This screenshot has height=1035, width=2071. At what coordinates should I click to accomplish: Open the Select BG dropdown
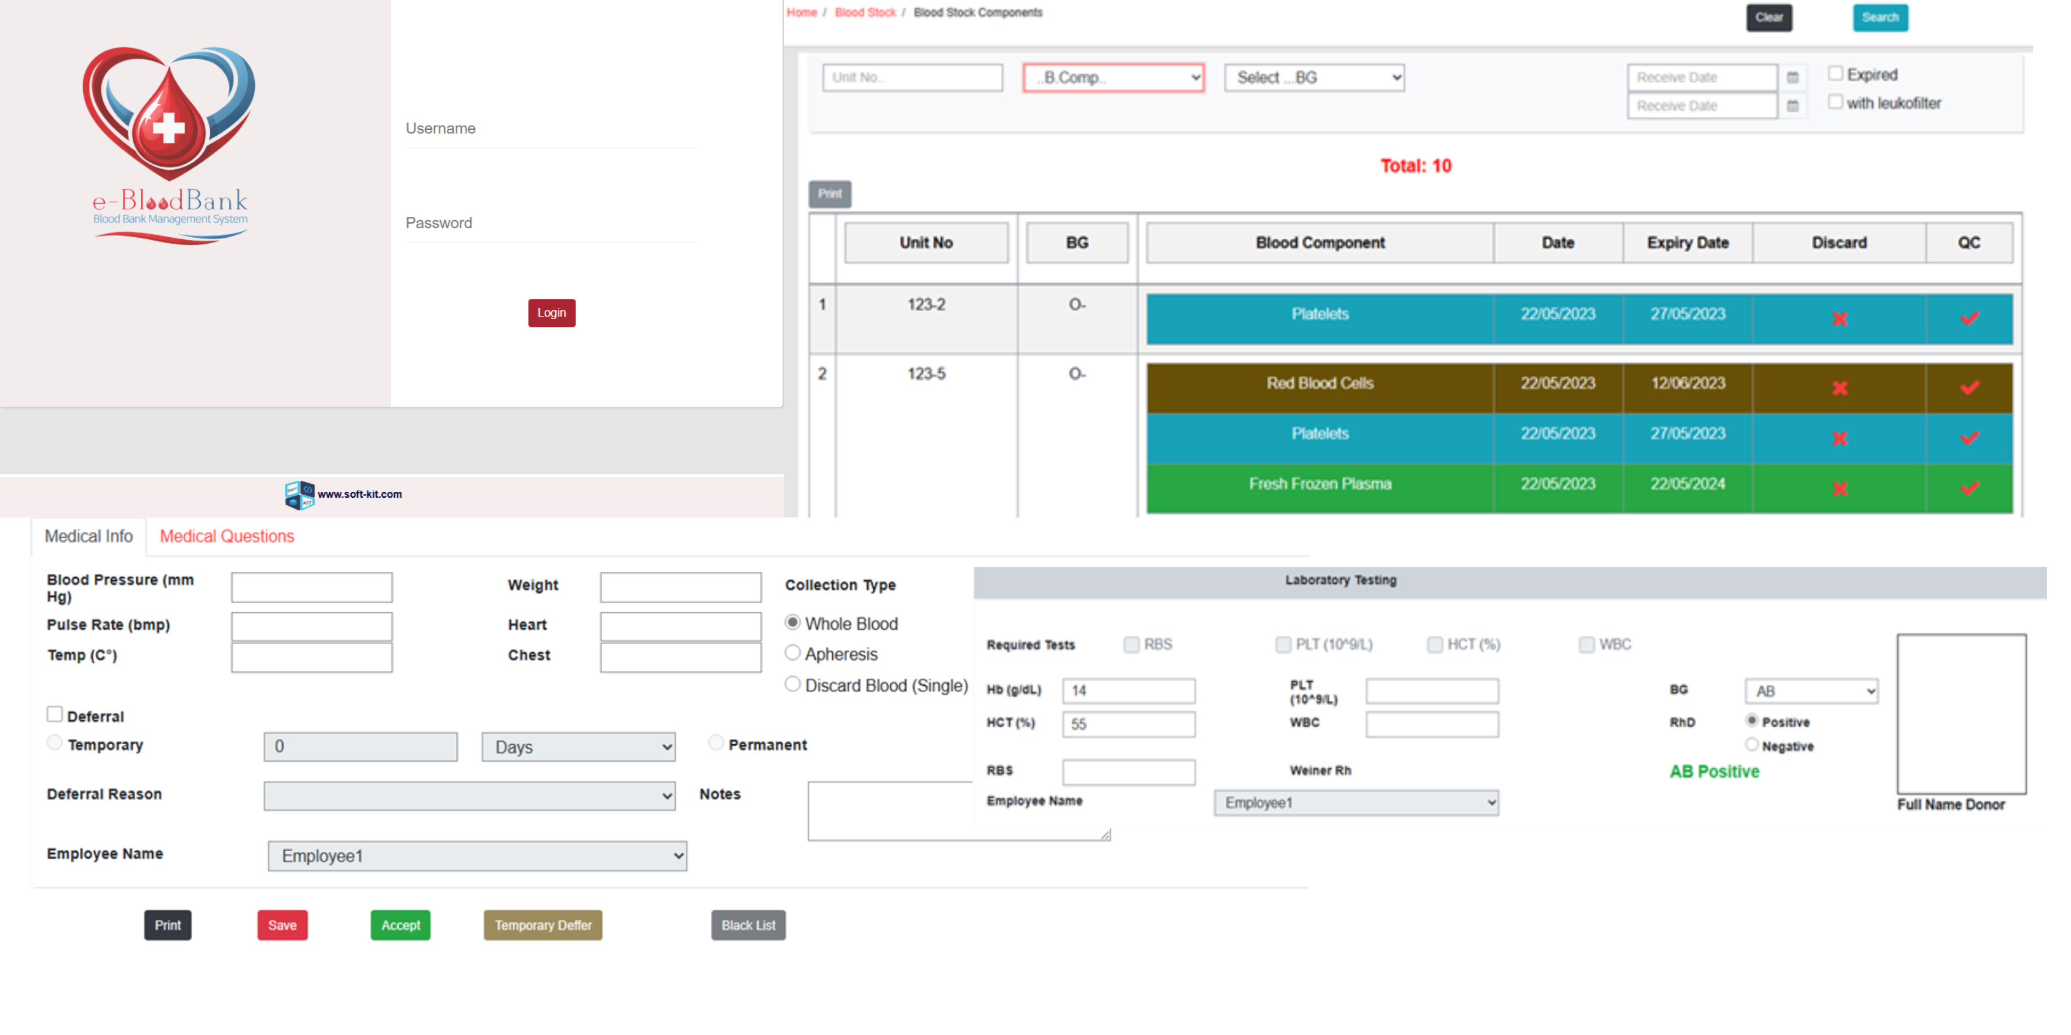pos(1314,78)
